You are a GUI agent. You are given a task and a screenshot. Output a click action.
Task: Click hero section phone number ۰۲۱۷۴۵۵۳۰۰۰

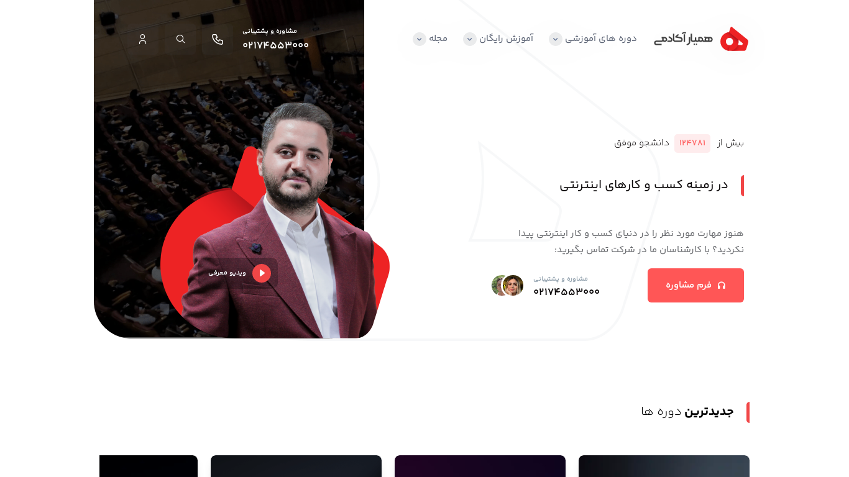[x=566, y=291]
